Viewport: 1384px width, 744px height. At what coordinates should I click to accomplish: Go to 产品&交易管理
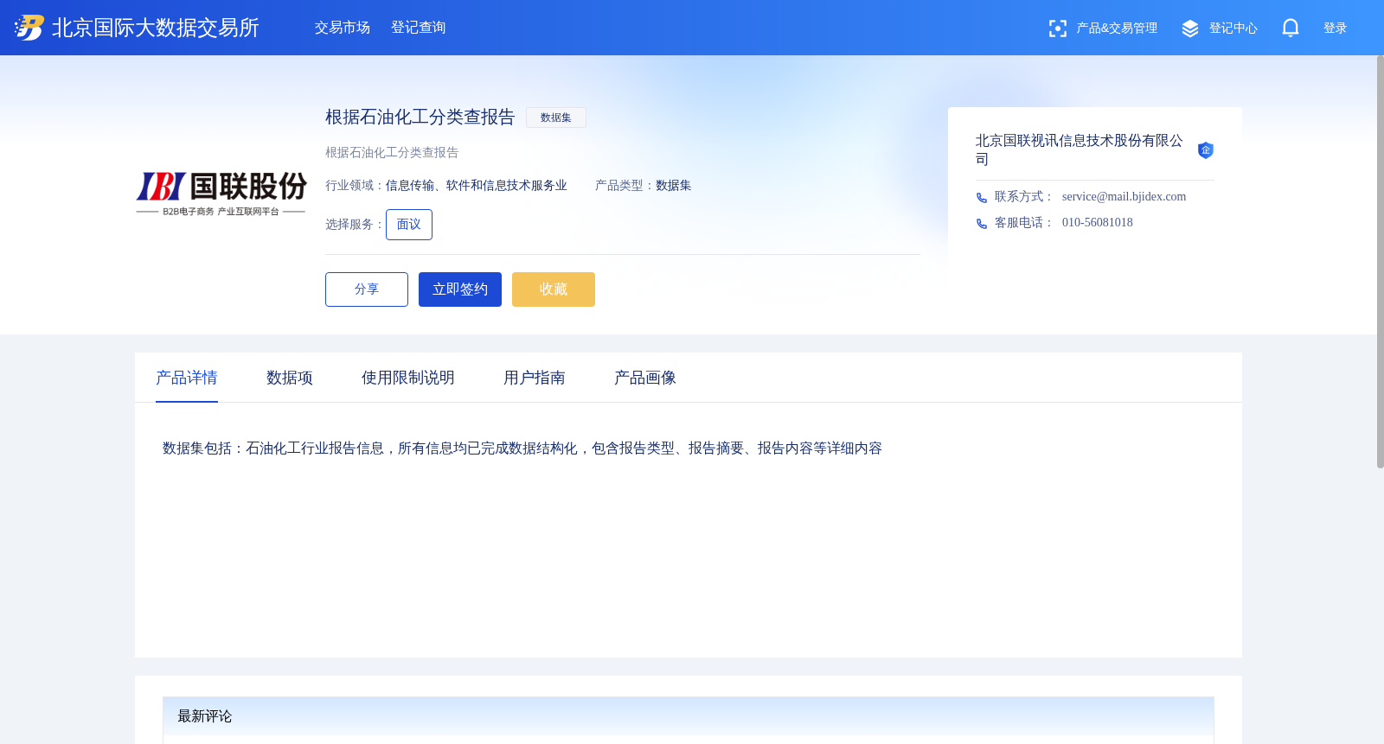(x=1117, y=29)
